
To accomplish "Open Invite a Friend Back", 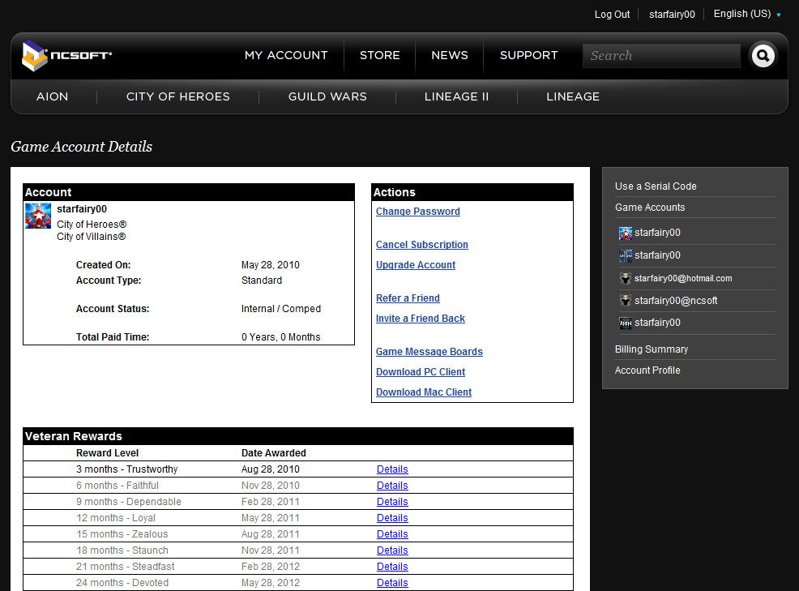I will click(x=421, y=319).
